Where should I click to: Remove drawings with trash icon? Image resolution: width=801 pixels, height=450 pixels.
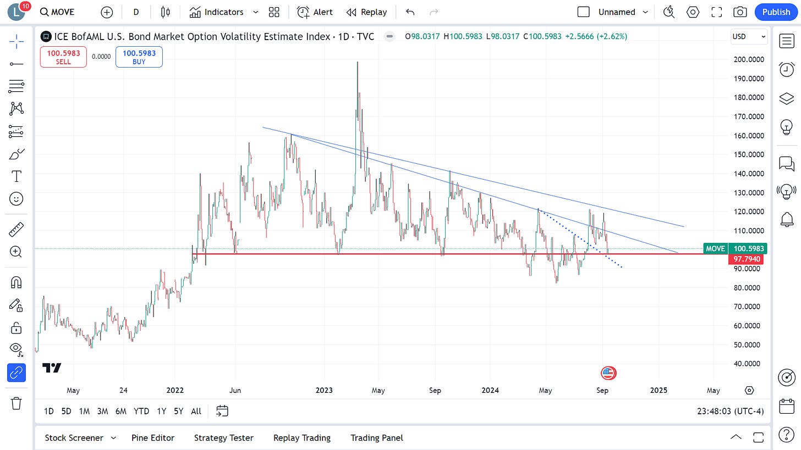coord(17,403)
